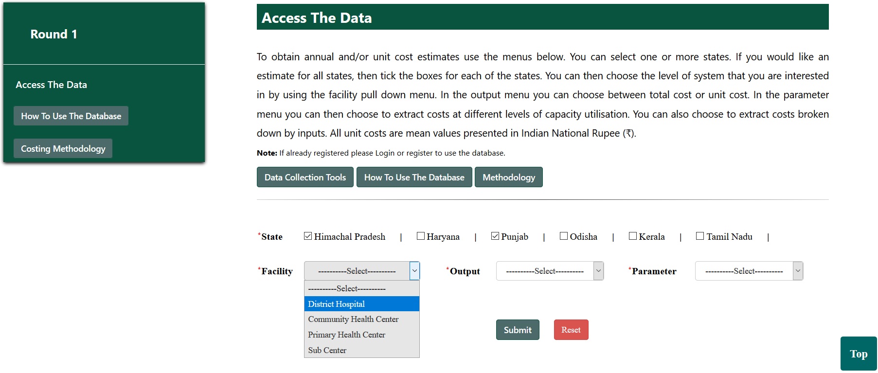
Task: Select Community Health Center option
Action: (x=353, y=319)
